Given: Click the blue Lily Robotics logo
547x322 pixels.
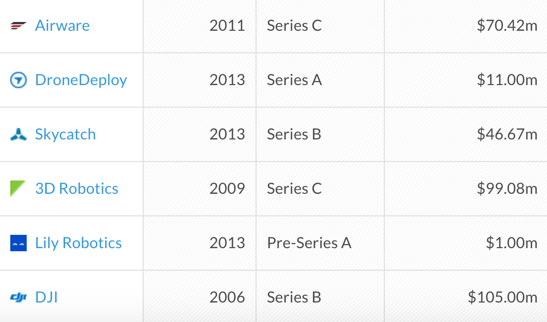Looking at the screenshot, I should pyautogui.click(x=18, y=243).
